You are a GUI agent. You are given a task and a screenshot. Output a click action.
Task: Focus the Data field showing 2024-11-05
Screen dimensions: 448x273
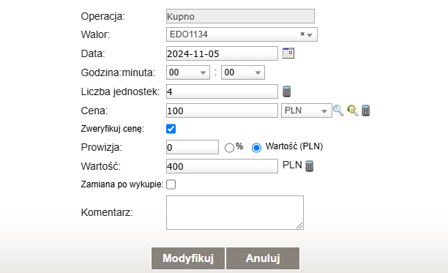222,53
